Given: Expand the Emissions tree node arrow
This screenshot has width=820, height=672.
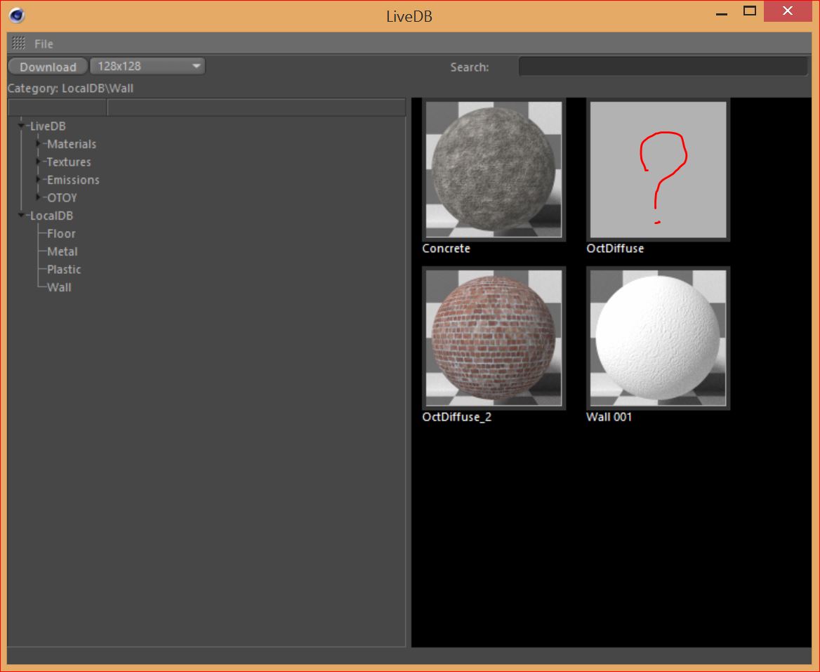Looking at the screenshot, I should coord(38,179).
